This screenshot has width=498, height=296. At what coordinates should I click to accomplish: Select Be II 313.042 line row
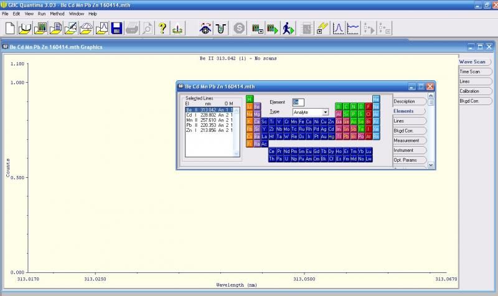pyautogui.click(x=209, y=110)
